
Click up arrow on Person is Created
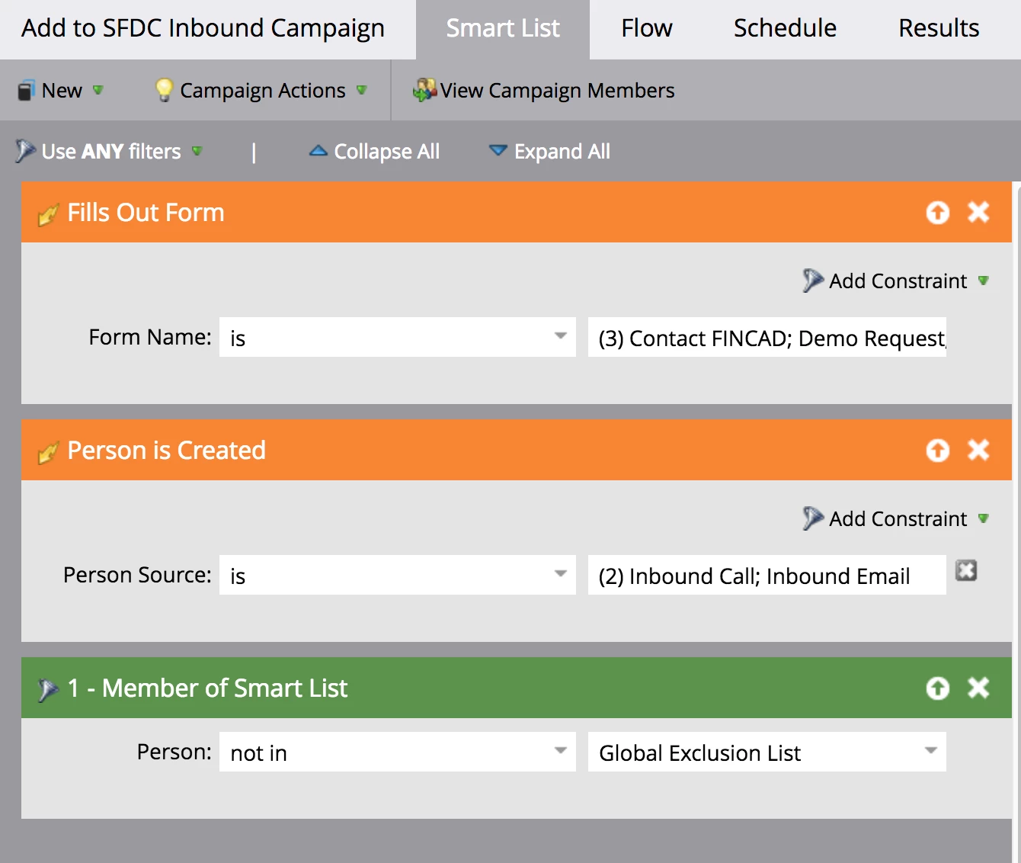tap(937, 451)
